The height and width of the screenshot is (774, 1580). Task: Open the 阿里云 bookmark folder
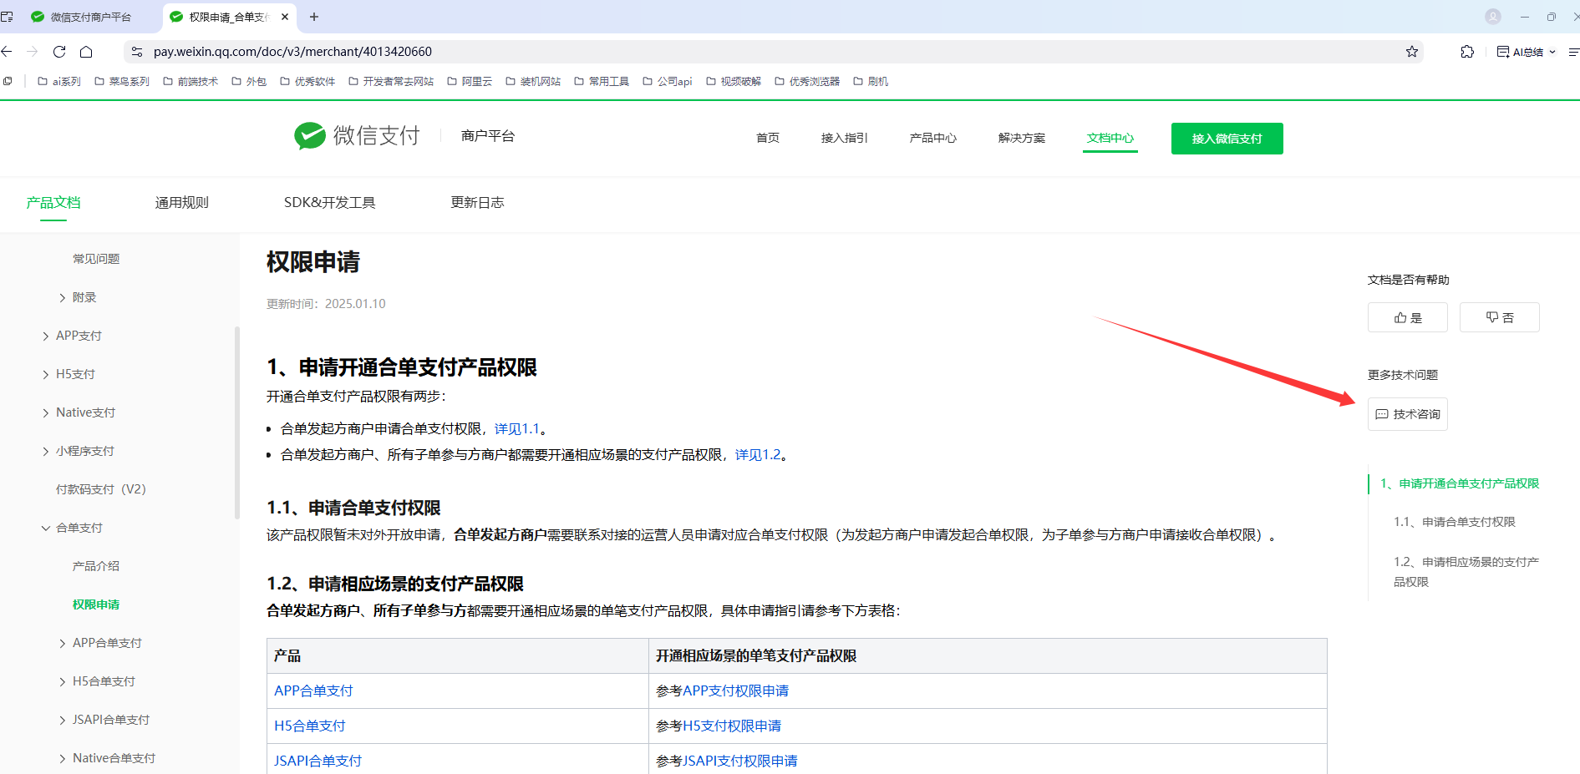(x=470, y=81)
